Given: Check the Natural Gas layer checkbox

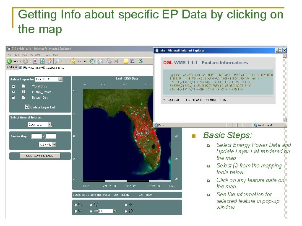Looking at the screenshot, I should point(13,98).
